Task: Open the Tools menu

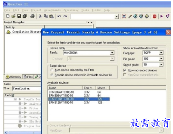Action: tap(85, 10)
